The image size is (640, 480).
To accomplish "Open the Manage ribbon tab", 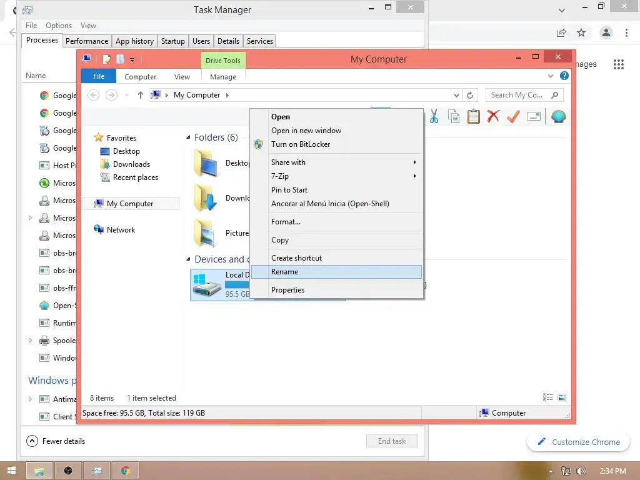I will click(x=223, y=77).
